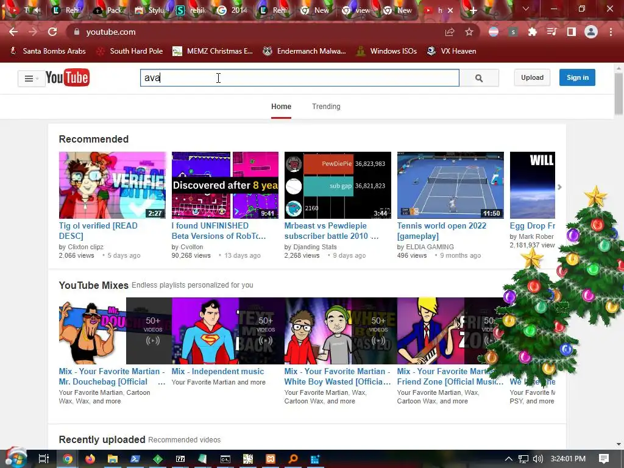Open 'Mix - Your Favorite Martian - Mr. Douchebag' thumbnail
This screenshot has height=468, width=624.
(115, 331)
